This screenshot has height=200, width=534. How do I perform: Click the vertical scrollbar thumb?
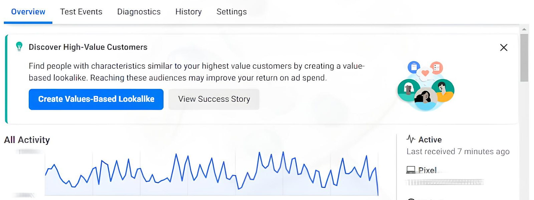(x=524, y=58)
